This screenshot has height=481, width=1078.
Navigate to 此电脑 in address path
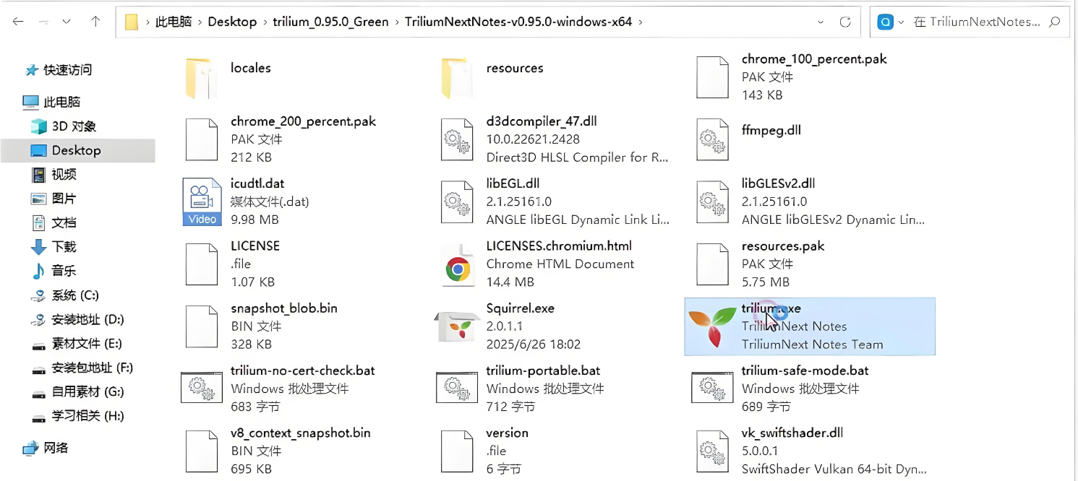pyautogui.click(x=174, y=22)
